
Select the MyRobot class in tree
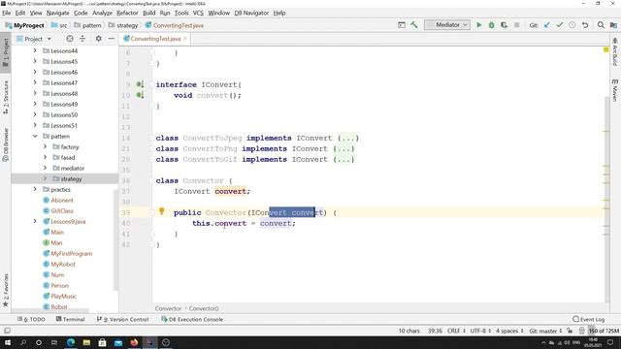click(x=63, y=265)
